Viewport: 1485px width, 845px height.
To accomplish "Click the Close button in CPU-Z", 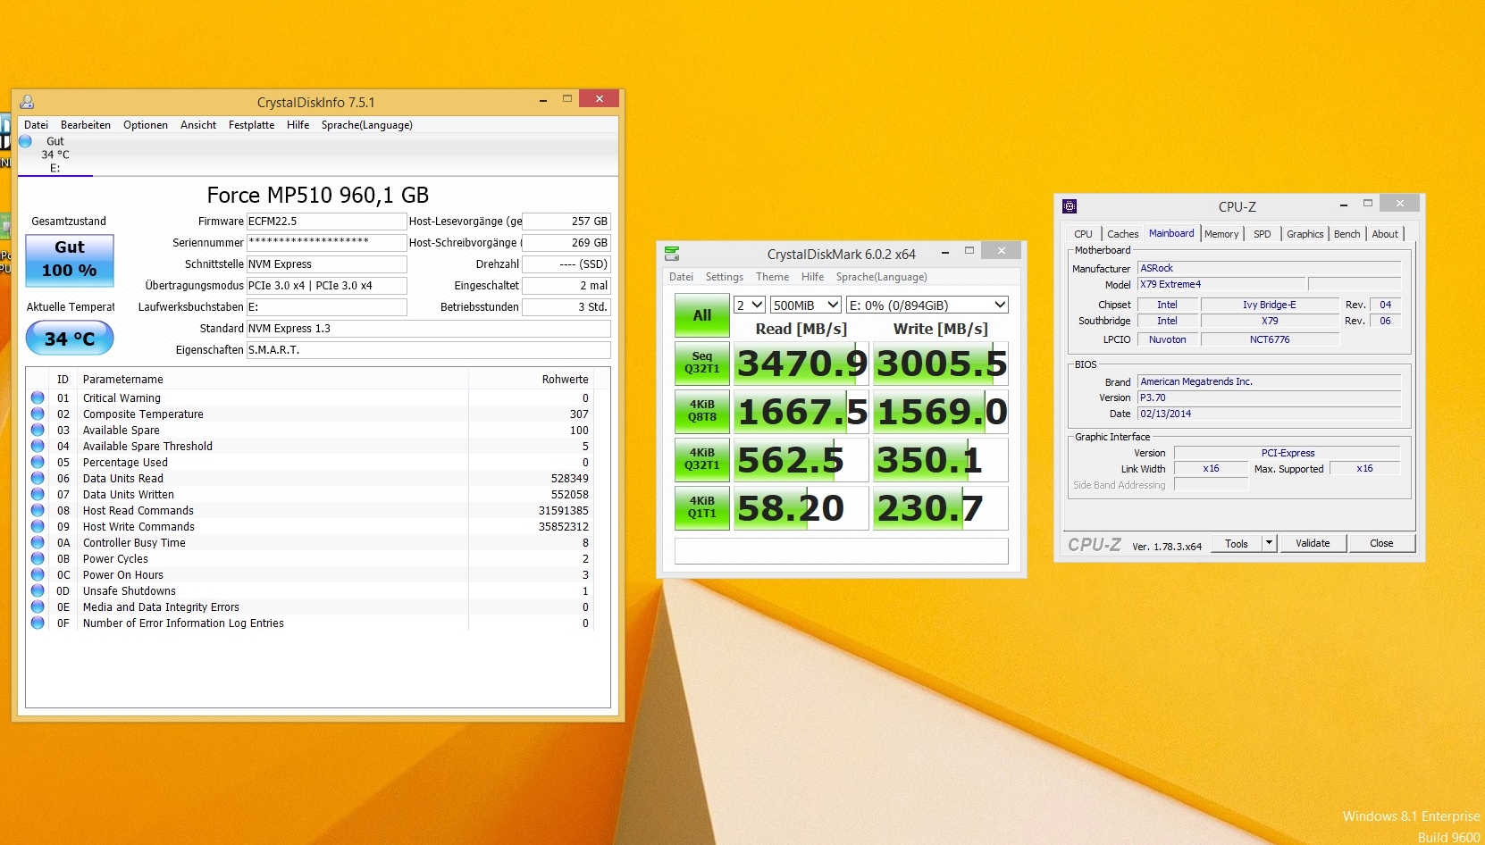I will [1381, 543].
